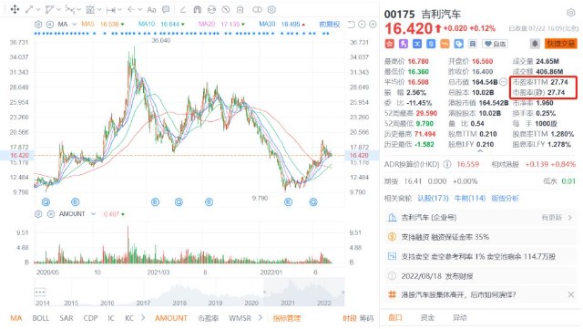This screenshot has height=329, width=583.
Task: Click the 快捷交易 quick trade button
Action: point(561,44)
